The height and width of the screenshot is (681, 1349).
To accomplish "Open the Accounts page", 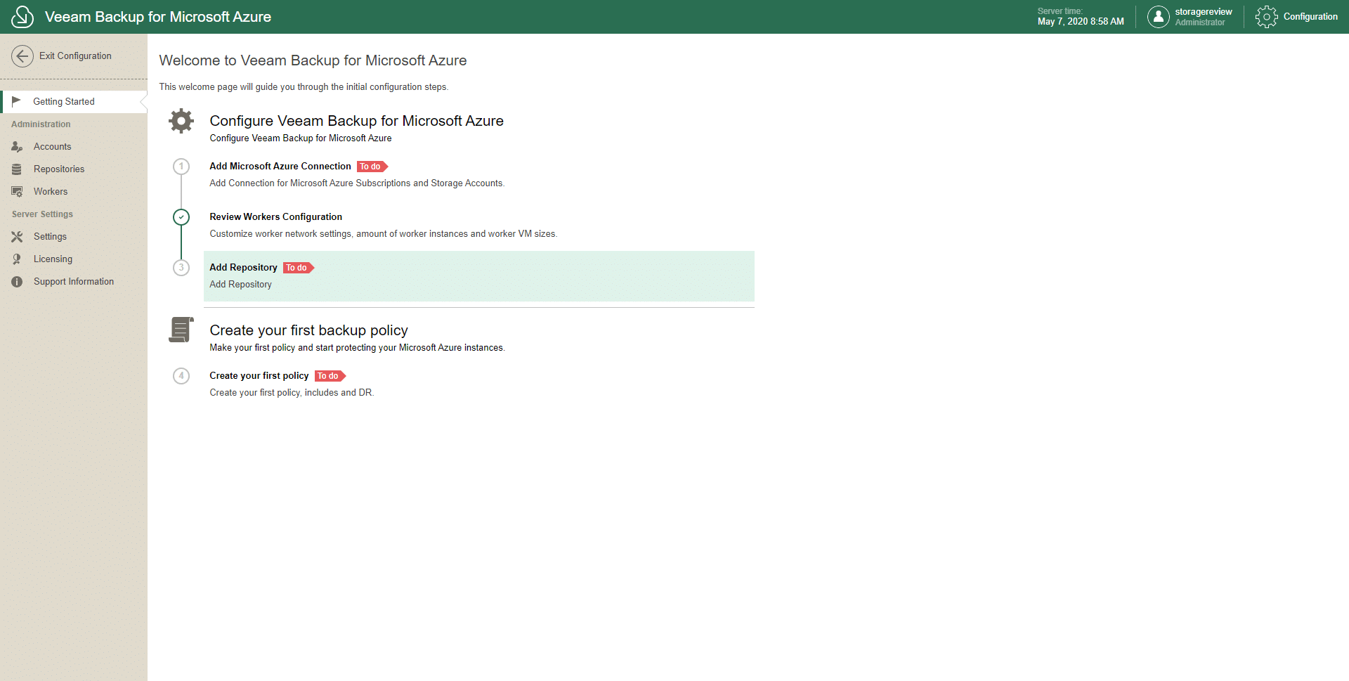I will pos(53,146).
